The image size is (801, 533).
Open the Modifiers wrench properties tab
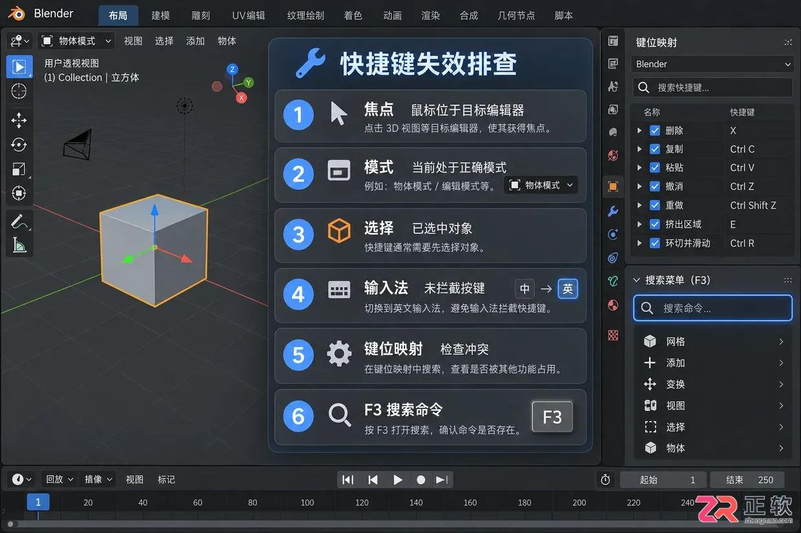pos(613,211)
